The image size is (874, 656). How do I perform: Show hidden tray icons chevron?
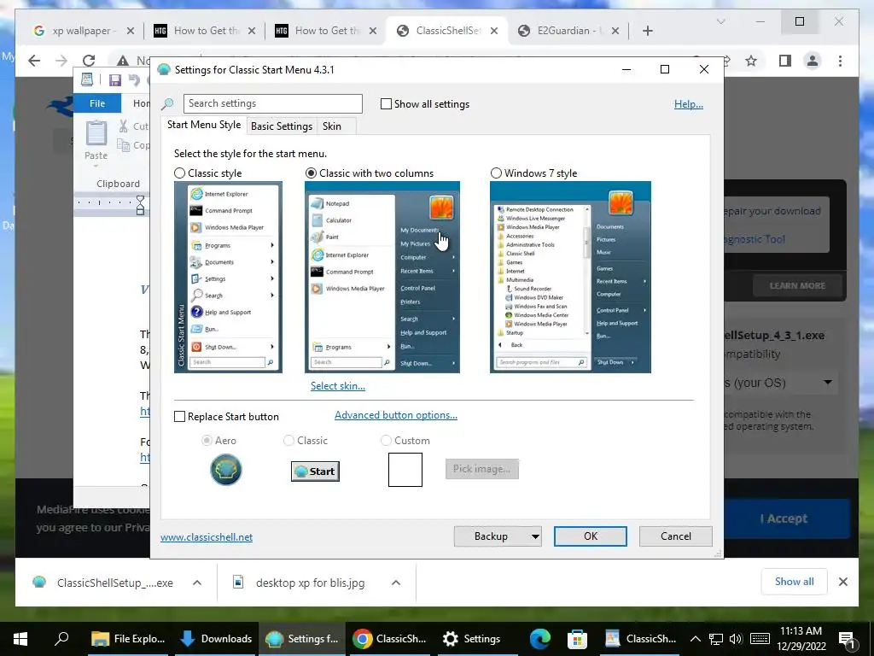(695, 639)
